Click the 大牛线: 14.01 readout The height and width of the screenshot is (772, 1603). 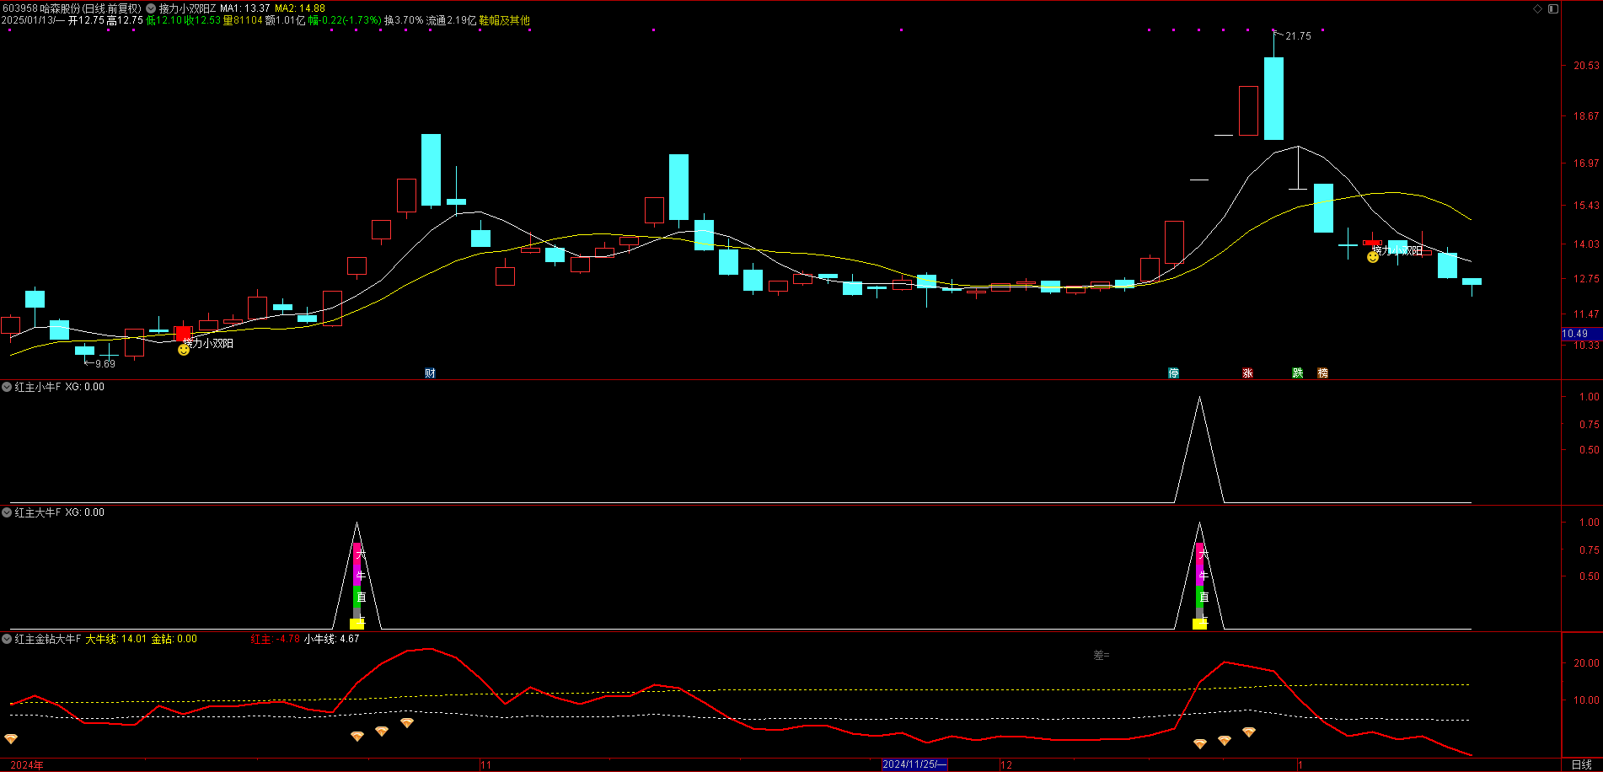[116, 639]
